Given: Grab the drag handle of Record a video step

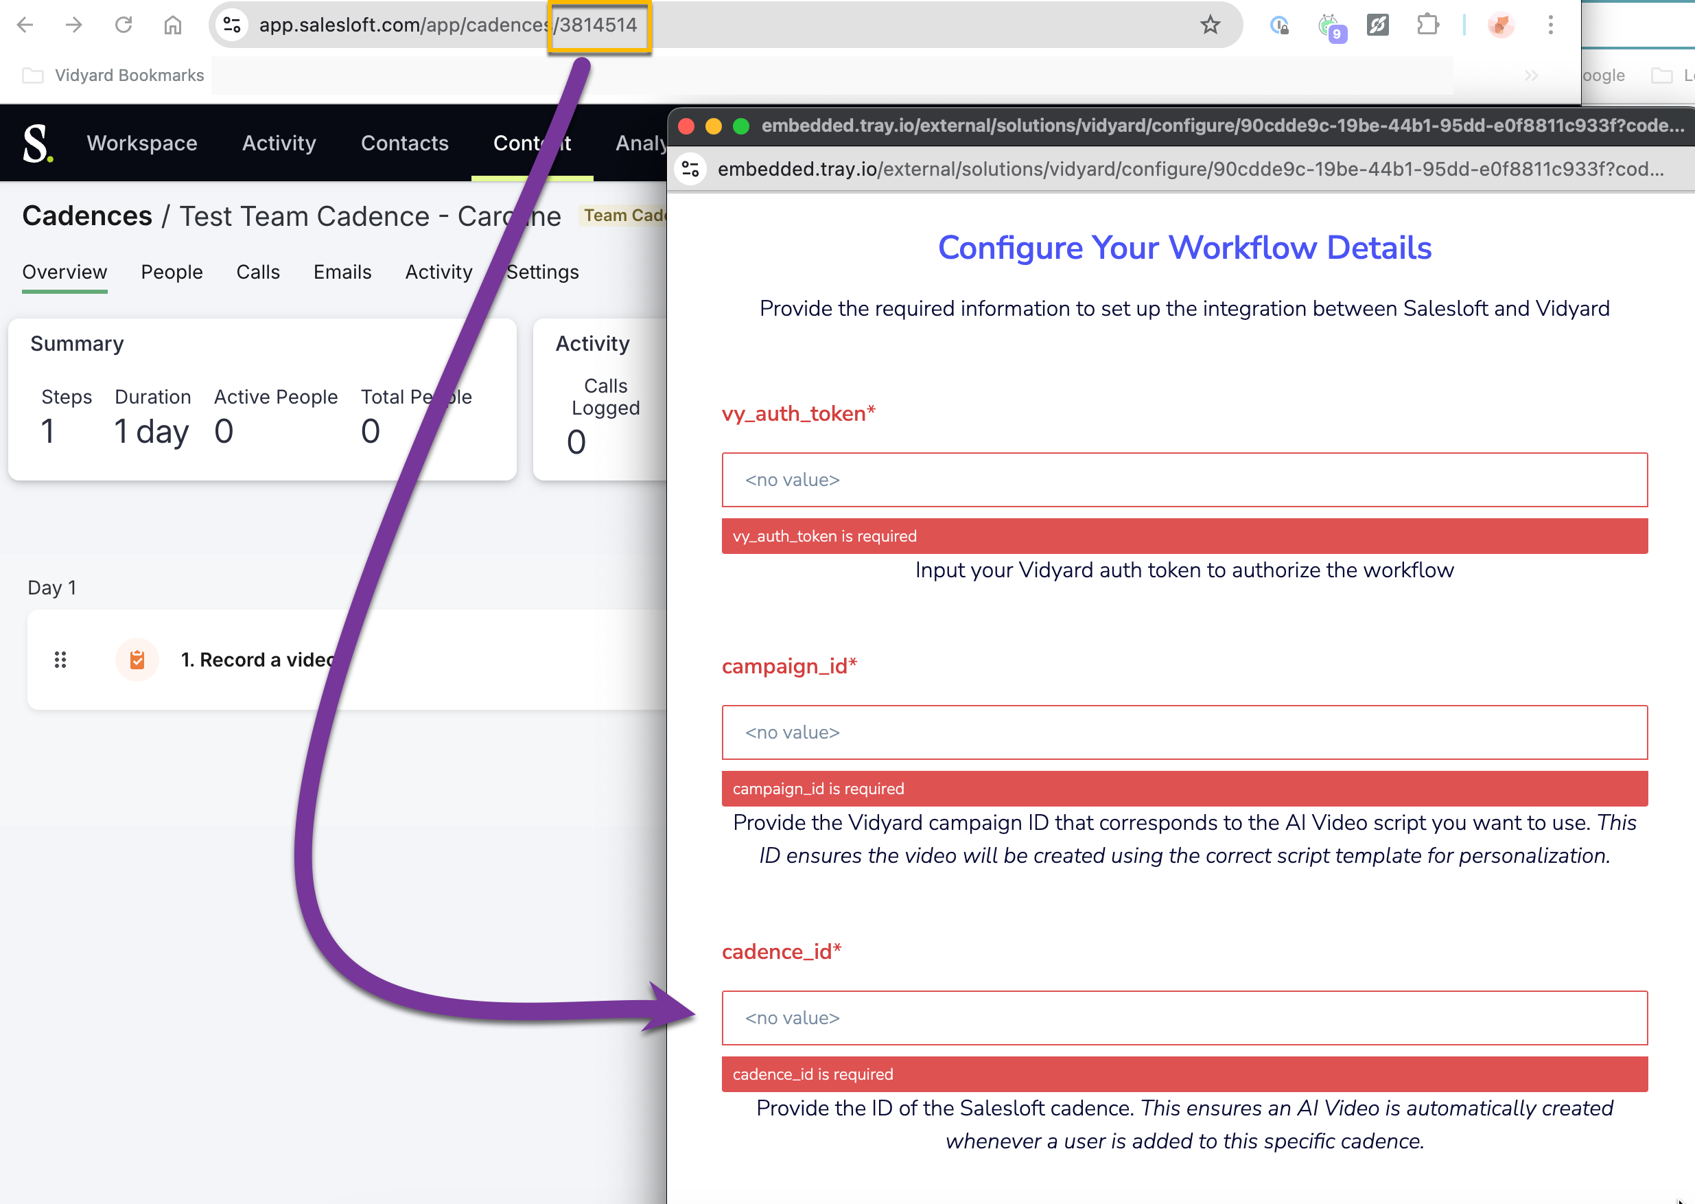Looking at the screenshot, I should pos(61,660).
